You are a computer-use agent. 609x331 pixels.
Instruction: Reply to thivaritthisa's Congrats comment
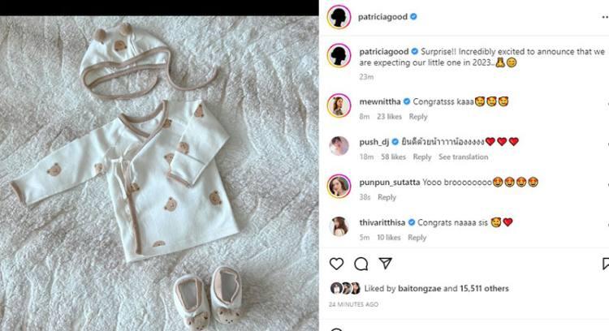[417, 238]
